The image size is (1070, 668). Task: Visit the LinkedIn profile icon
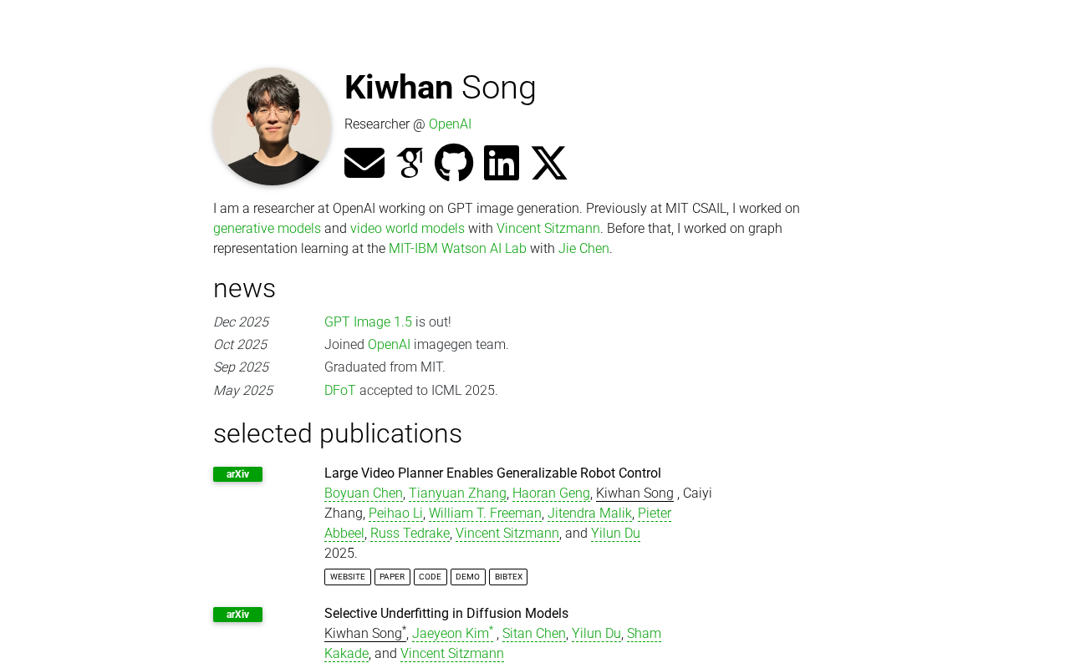(x=502, y=163)
